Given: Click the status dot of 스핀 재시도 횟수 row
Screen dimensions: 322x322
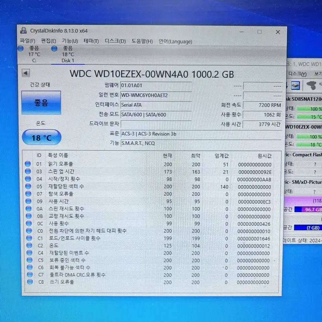Looking at the screenshot, I should 29,209.
